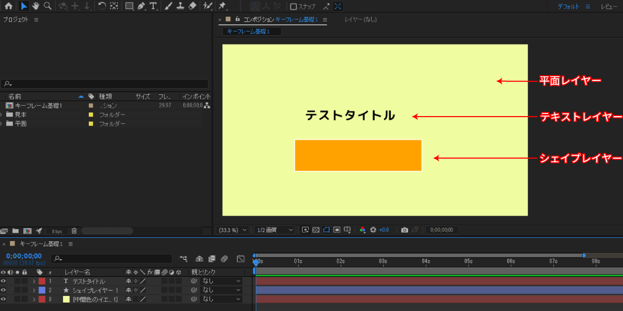Click the blue label color of シェイプレイヤー 1
Image resolution: width=623 pixels, height=311 pixels.
42,290
